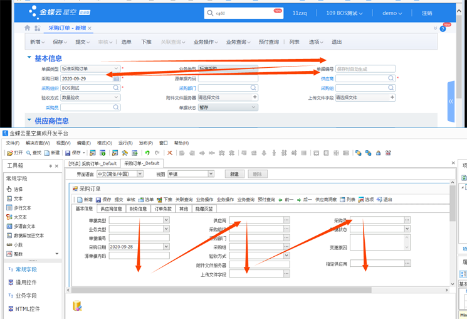467x319 pixels.
Task: Click 选单 in the web toolbar
Action: click(x=126, y=42)
